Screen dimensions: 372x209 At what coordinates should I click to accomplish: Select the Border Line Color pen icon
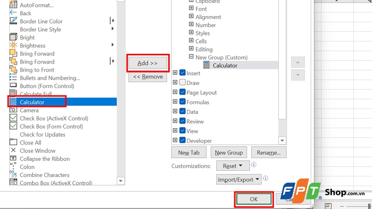pyautogui.click(x=13, y=21)
